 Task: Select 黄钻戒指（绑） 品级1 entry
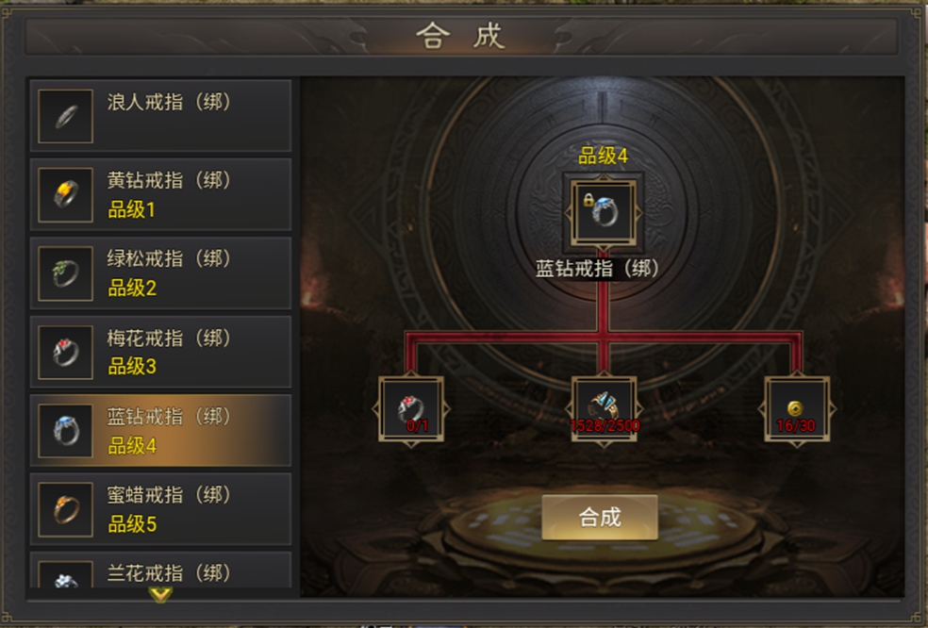click(160, 194)
